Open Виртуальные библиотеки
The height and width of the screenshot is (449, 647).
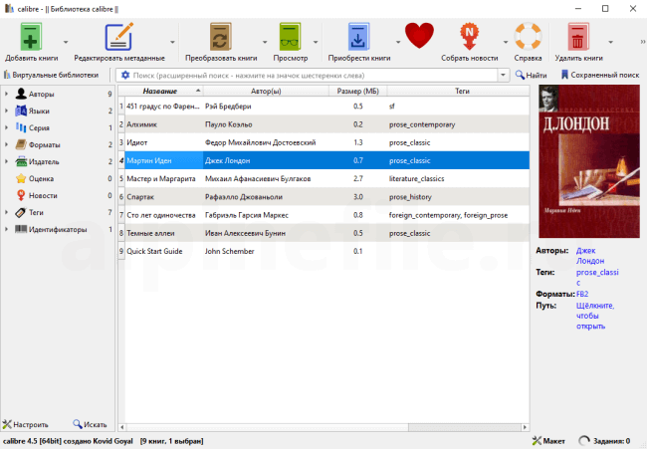coord(51,75)
